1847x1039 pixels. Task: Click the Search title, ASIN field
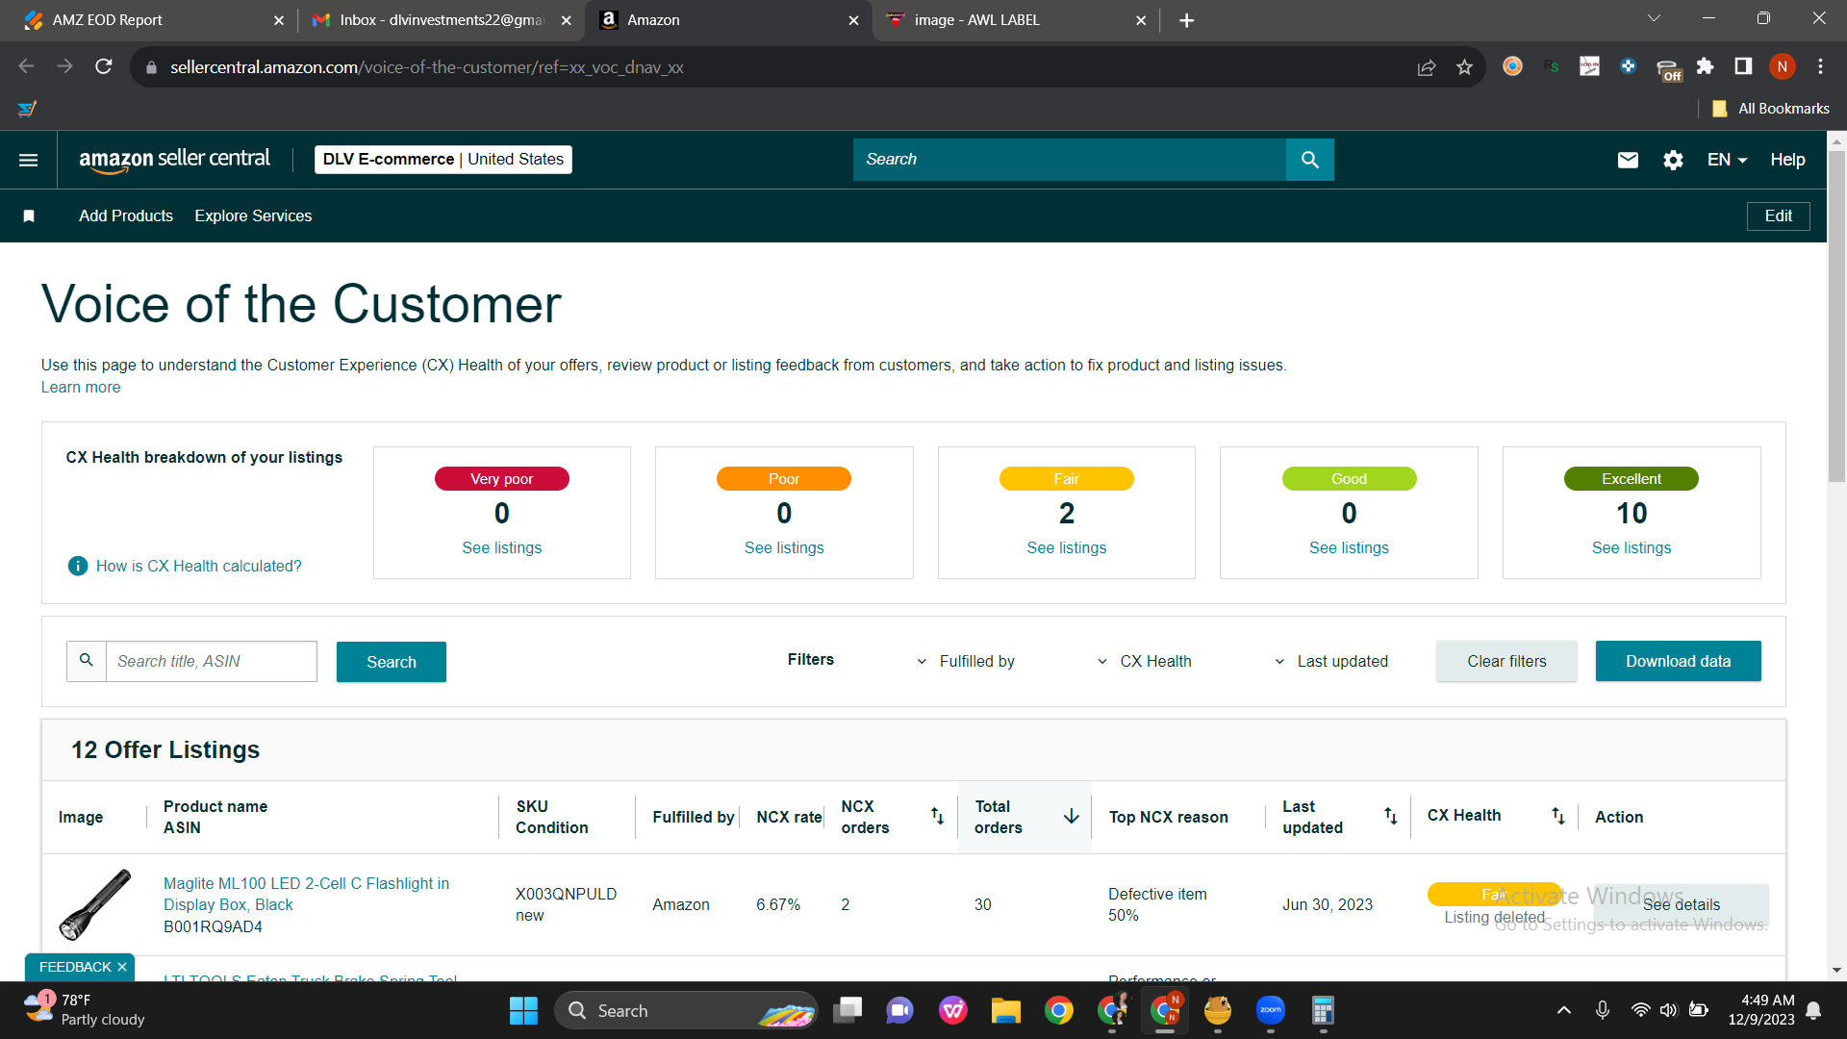click(x=211, y=661)
